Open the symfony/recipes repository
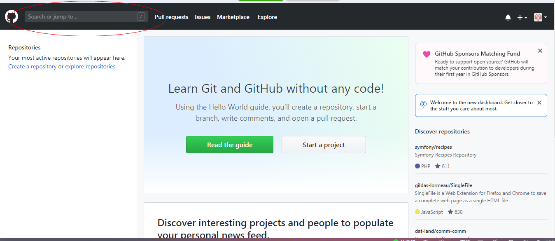This screenshot has width=555, height=241. pos(434,147)
